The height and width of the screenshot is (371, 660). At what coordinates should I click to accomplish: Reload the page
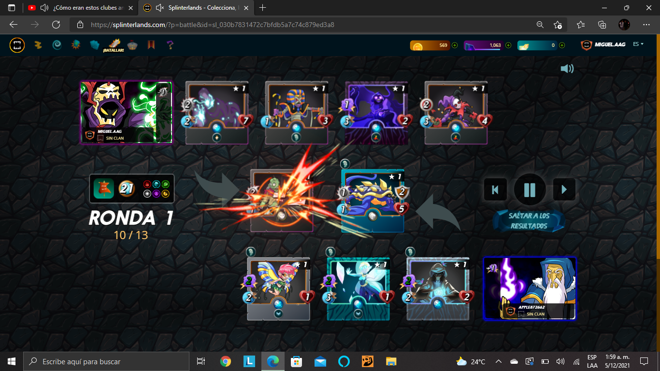tap(56, 25)
